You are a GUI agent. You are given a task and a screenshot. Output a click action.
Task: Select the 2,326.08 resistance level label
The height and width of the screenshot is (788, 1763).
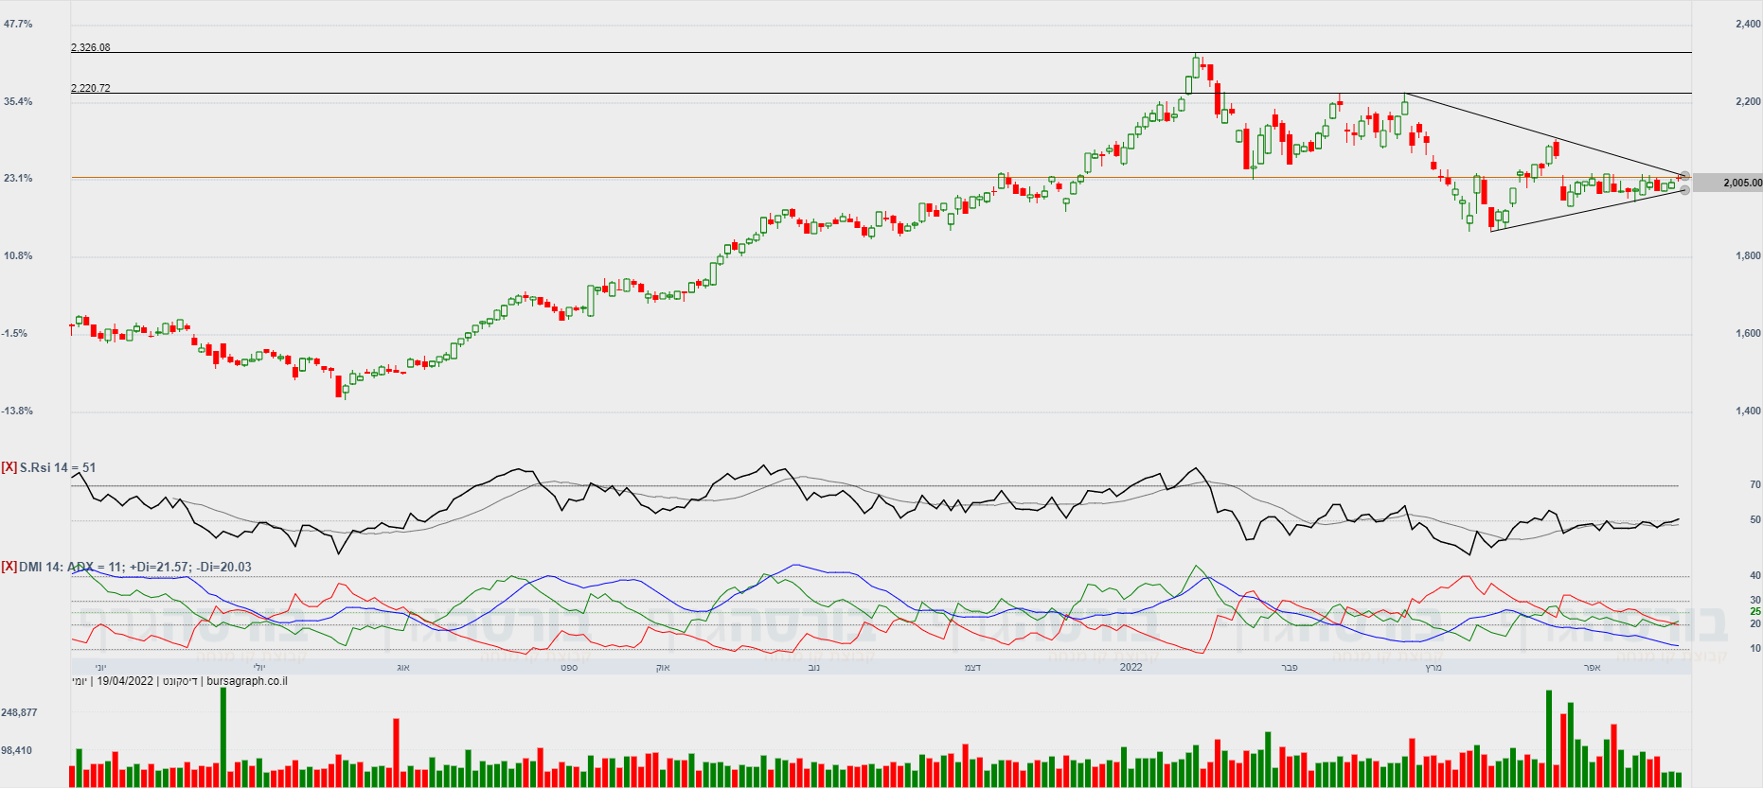coord(91,47)
